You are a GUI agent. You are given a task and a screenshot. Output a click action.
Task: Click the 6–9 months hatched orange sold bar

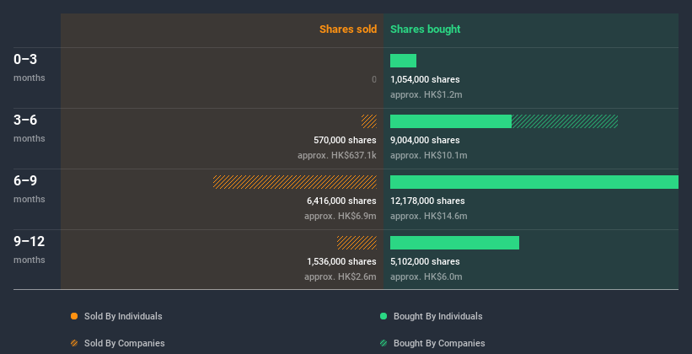(295, 182)
